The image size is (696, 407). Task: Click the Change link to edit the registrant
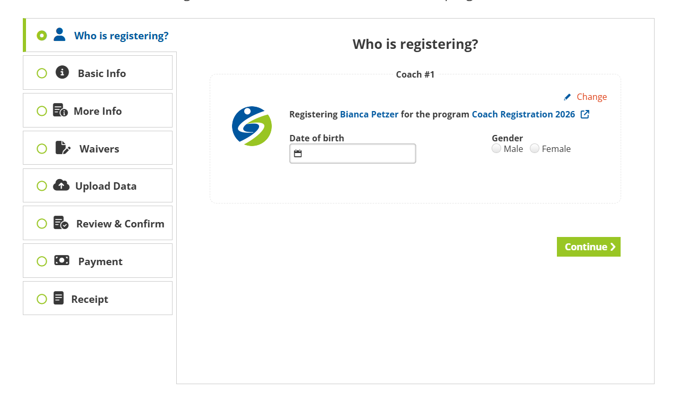[591, 97]
